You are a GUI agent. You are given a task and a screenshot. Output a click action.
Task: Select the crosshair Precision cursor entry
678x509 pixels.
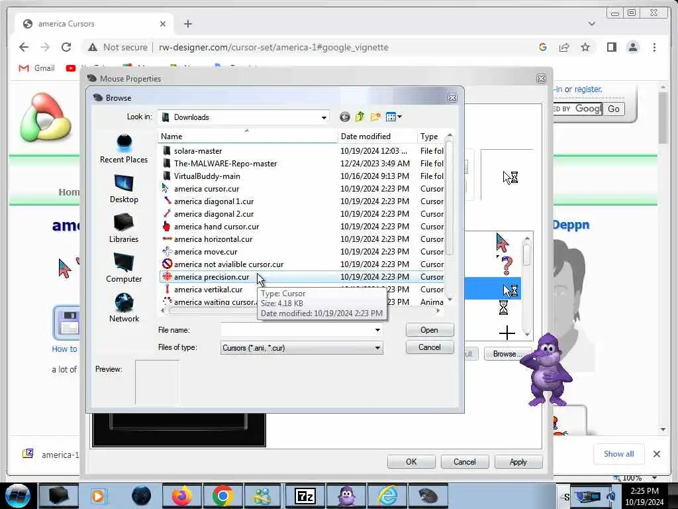coord(507,333)
